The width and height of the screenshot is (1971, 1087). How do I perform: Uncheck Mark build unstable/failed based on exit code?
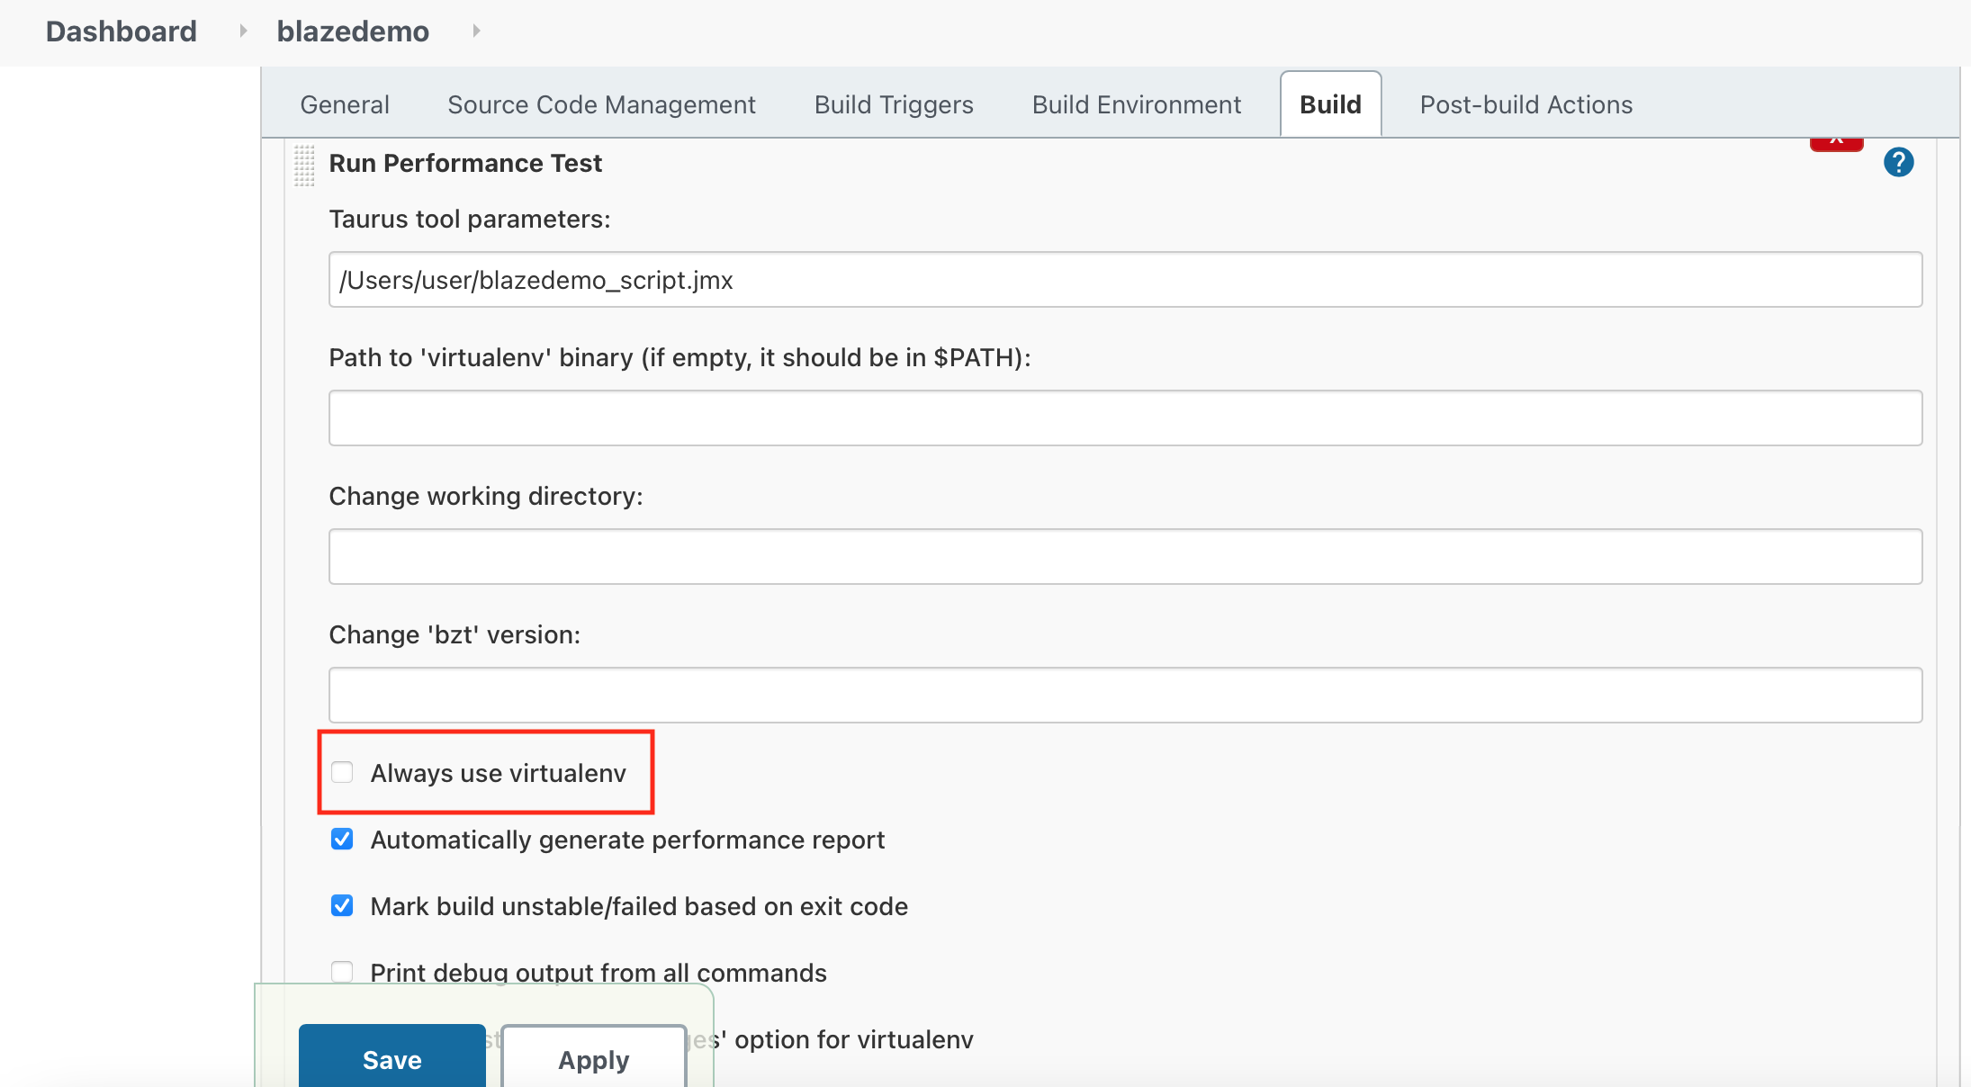pyautogui.click(x=342, y=906)
